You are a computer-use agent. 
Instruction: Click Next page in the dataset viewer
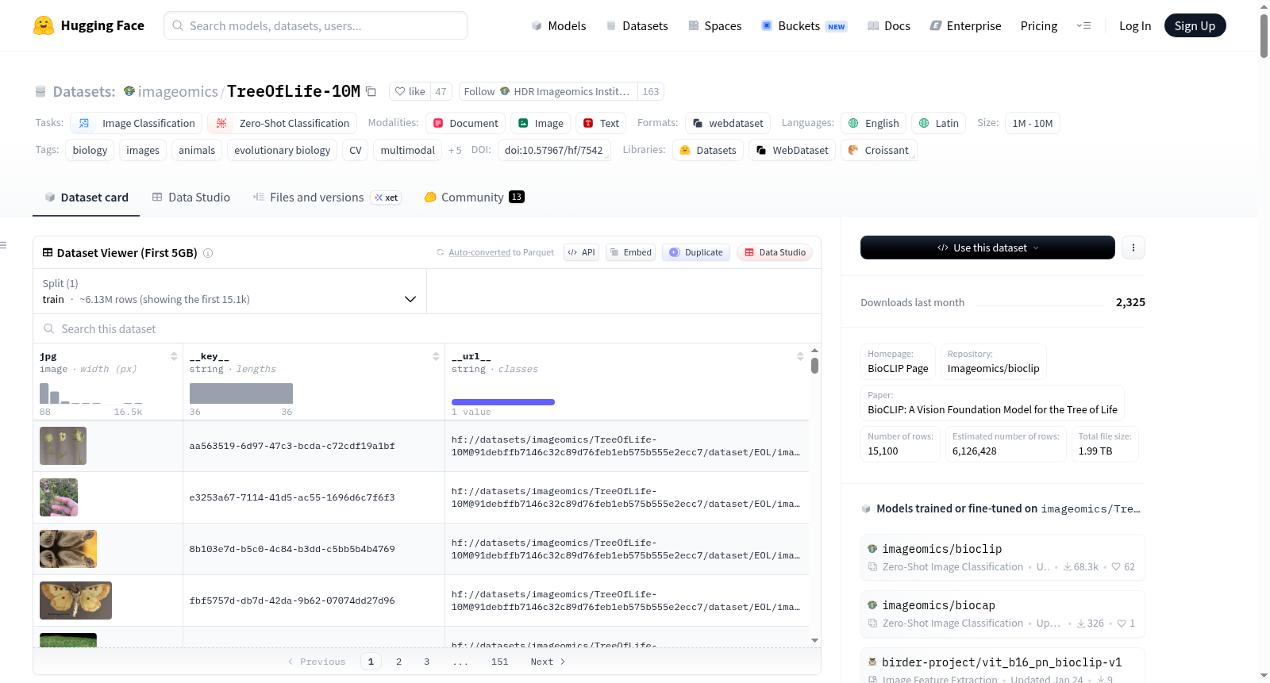coord(548,662)
